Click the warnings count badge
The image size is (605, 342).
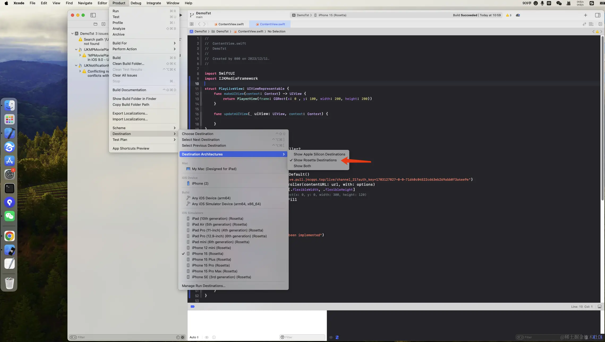(509, 15)
